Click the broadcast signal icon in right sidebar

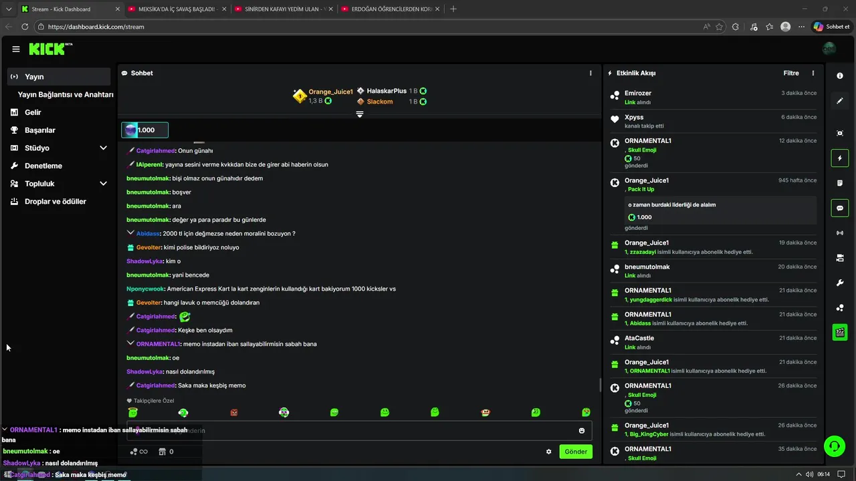(840, 233)
